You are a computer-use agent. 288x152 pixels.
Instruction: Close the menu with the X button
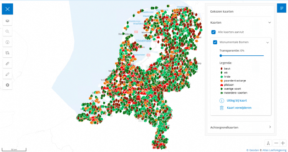point(7,9)
